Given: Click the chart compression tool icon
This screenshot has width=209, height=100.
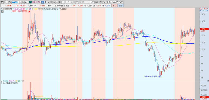Looking at the screenshot, I should click(101, 2).
